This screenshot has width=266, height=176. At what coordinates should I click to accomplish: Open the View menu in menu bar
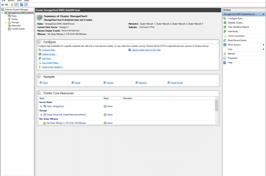tap(19, 1)
